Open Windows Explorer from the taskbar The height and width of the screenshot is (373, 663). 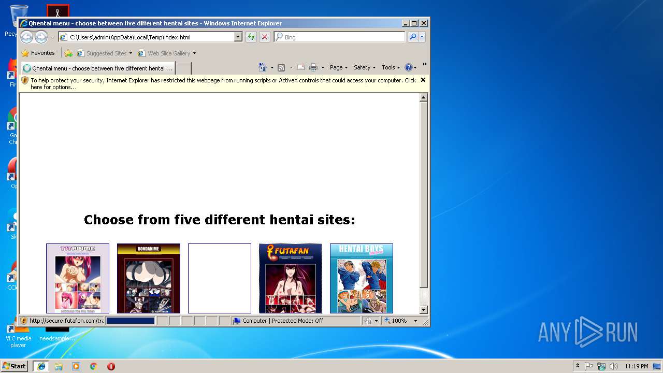[59, 366]
